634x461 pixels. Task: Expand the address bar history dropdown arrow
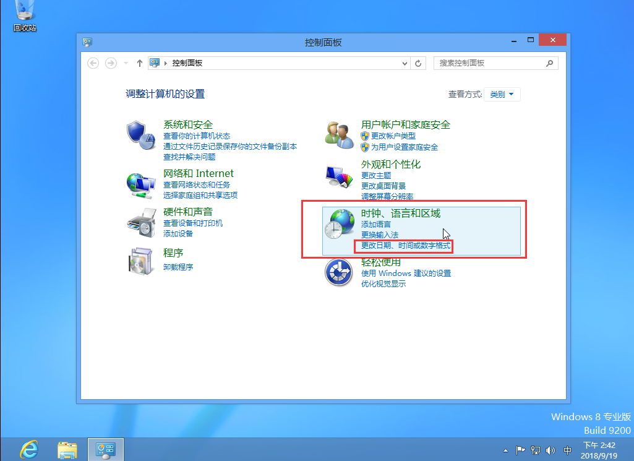pyautogui.click(x=405, y=63)
